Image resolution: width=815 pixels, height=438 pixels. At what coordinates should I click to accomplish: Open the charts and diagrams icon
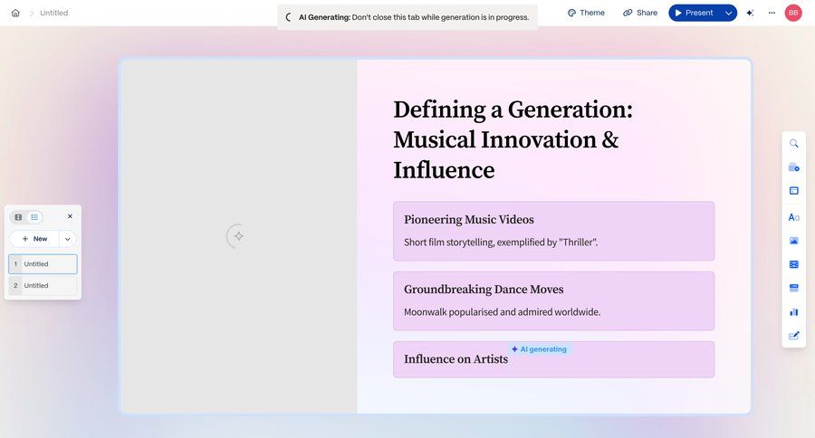[x=793, y=311]
